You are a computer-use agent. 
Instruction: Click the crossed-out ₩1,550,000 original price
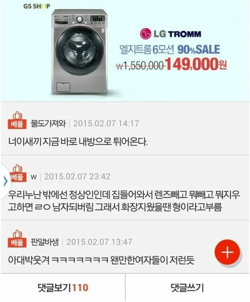(x=140, y=66)
